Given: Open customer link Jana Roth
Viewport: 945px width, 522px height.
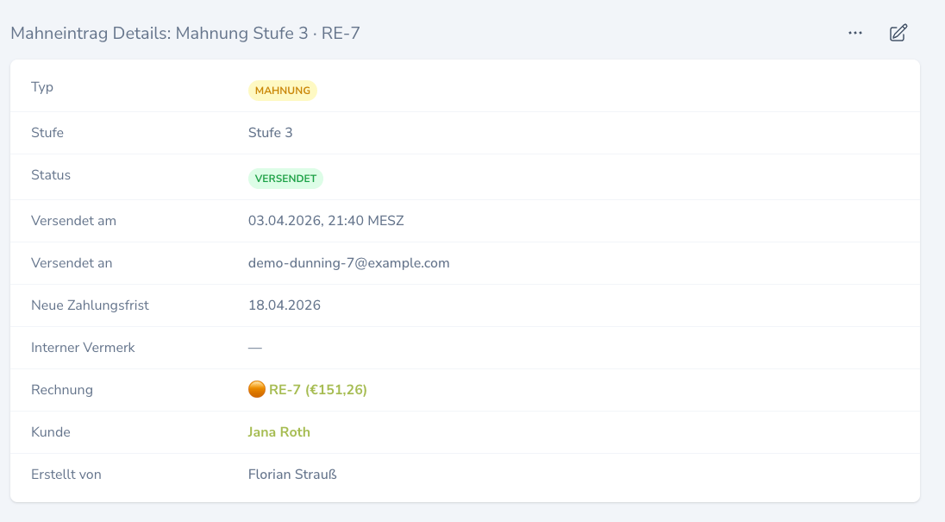Looking at the screenshot, I should pyautogui.click(x=279, y=432).
